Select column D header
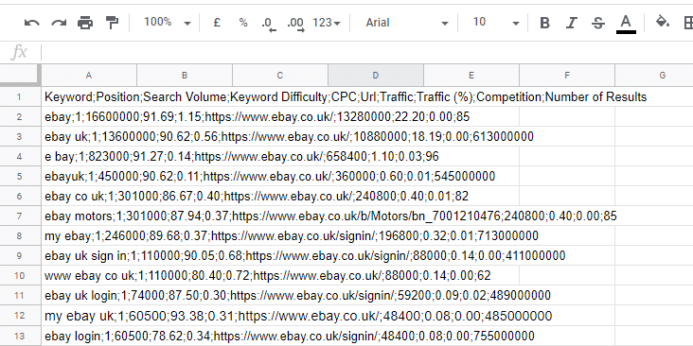Screen dimensions: 693x346 pyautogui.click(x=376, y=76)
